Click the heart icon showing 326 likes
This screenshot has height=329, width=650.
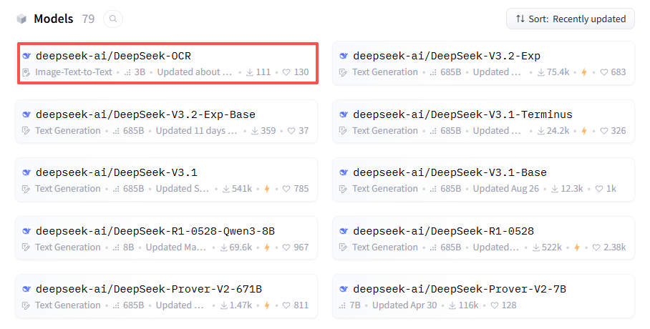click(x=604, y=131)
